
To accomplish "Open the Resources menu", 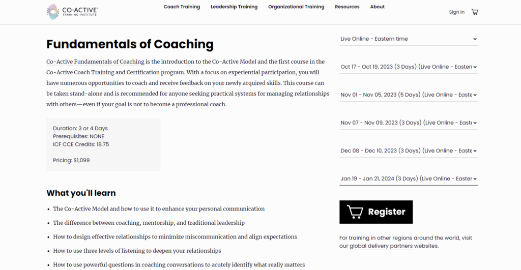I will pyautogui.click(x=347, y=7).
